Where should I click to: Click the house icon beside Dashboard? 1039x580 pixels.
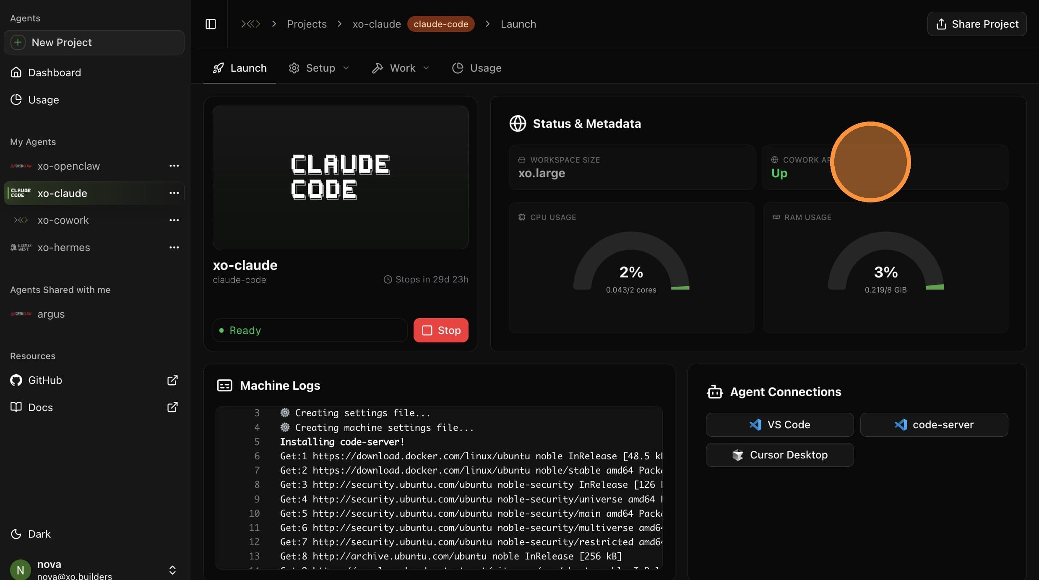[16, 72]
